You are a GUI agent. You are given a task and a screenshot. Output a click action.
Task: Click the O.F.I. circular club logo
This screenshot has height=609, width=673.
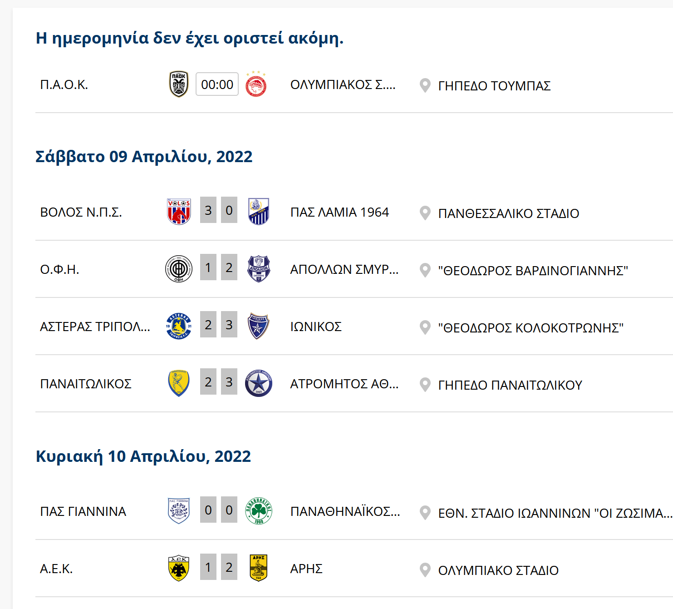coord(179,268)
